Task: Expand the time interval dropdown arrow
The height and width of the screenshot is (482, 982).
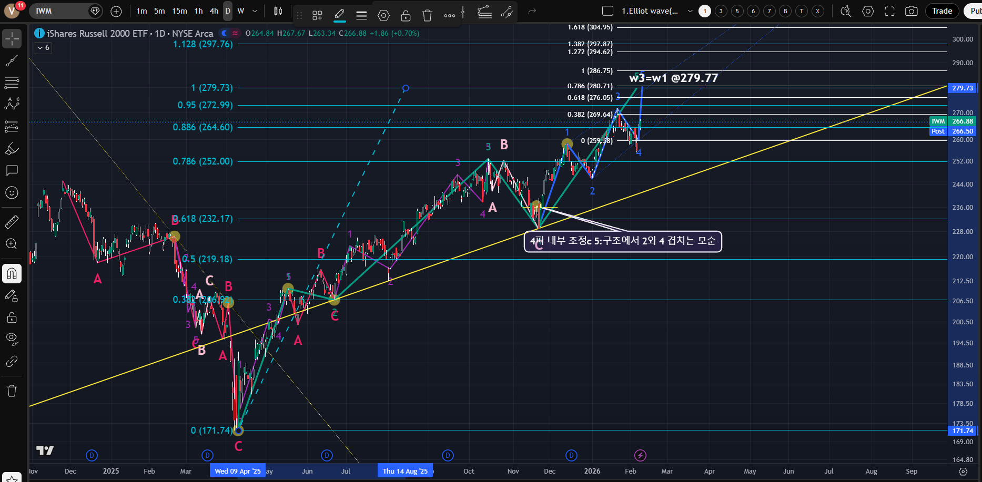Action: [255, 11]
